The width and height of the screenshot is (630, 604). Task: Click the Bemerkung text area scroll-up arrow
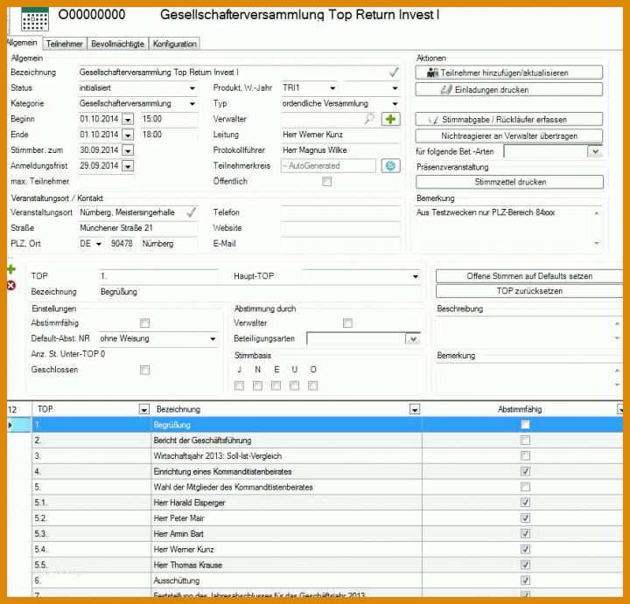(597, 213)
